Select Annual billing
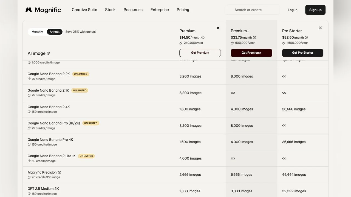This screenshot has width=351, height=197. coord(55,32)
